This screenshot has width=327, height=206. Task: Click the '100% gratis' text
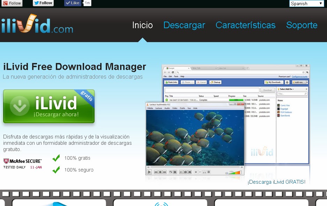click(x=77, y=158)
